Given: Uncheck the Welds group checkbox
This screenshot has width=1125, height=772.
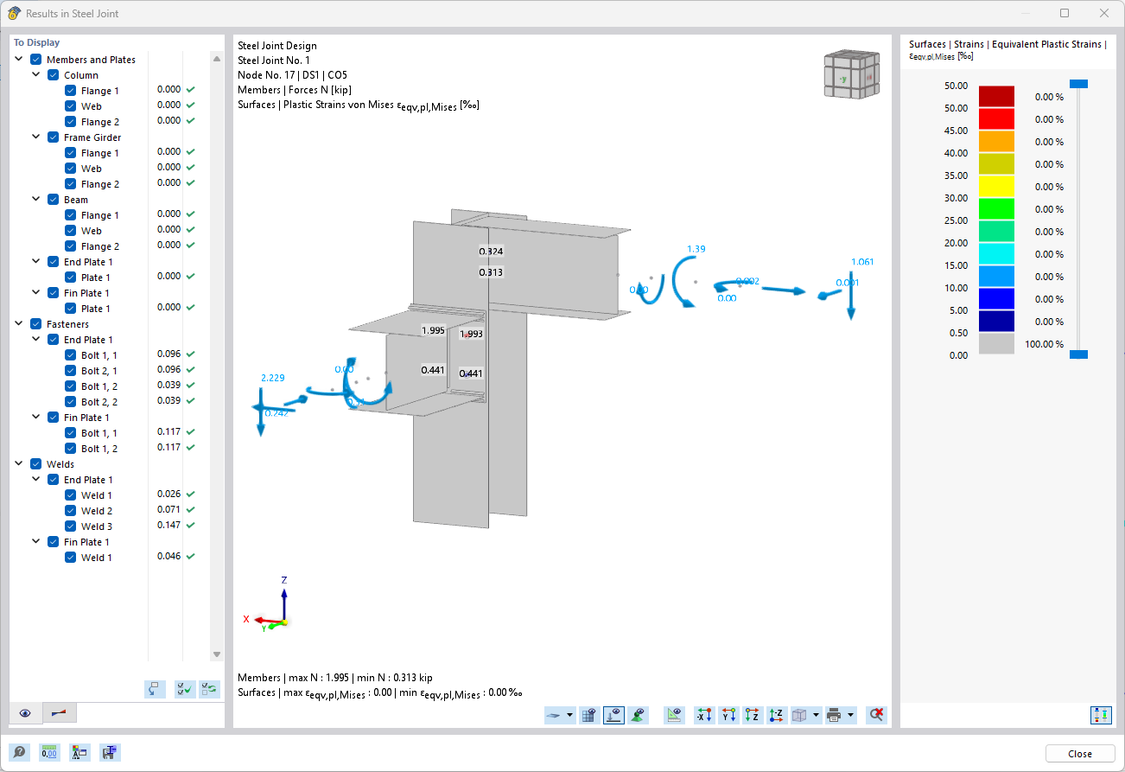Looking at the screenshot, I should [x=35, y=463].
